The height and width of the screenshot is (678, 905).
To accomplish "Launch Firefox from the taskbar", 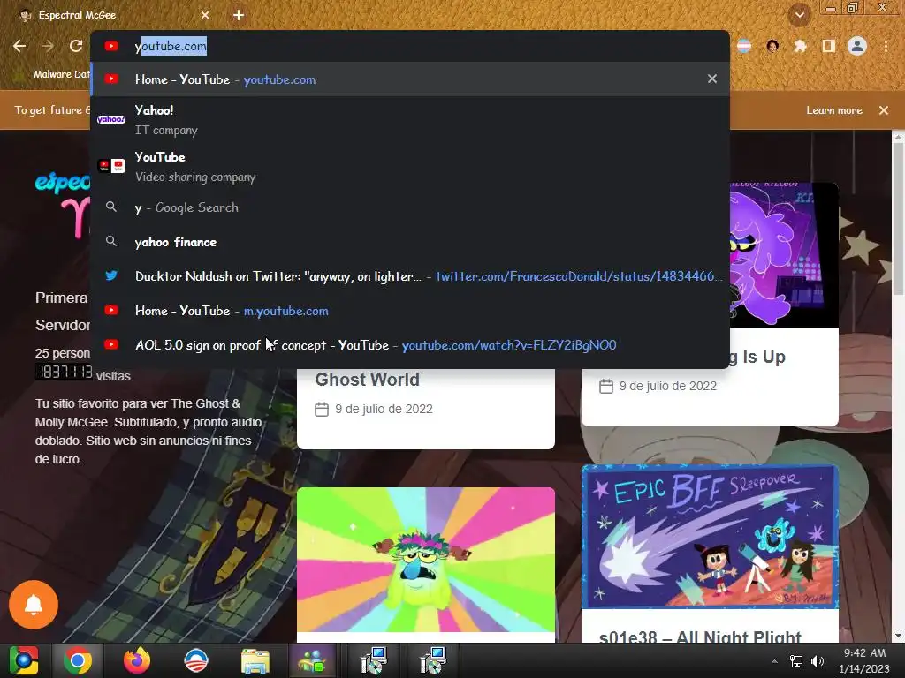I will pos(137,660).
